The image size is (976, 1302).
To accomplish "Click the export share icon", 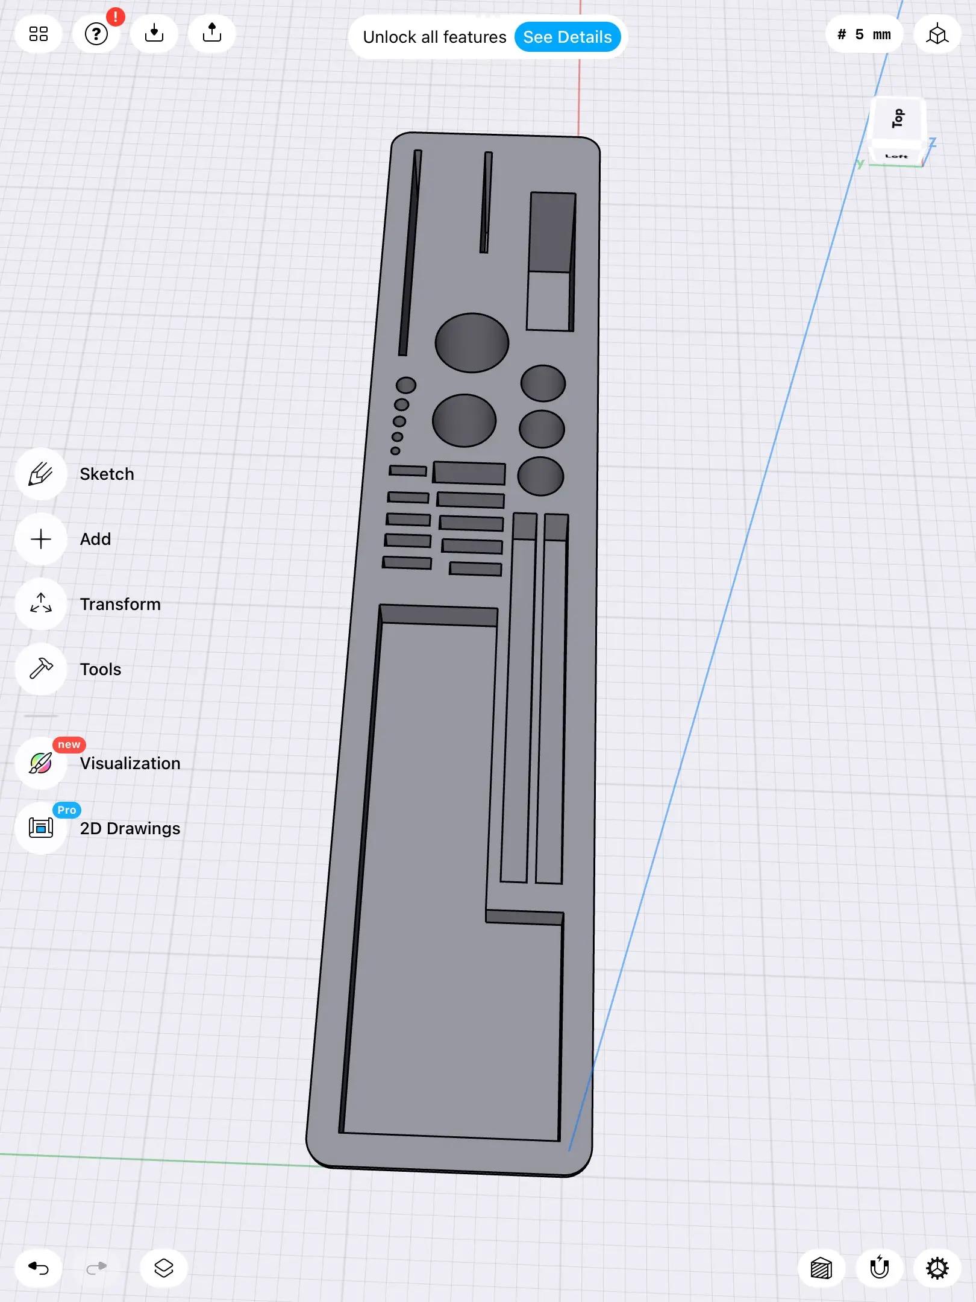I will [x=212, y=34].
